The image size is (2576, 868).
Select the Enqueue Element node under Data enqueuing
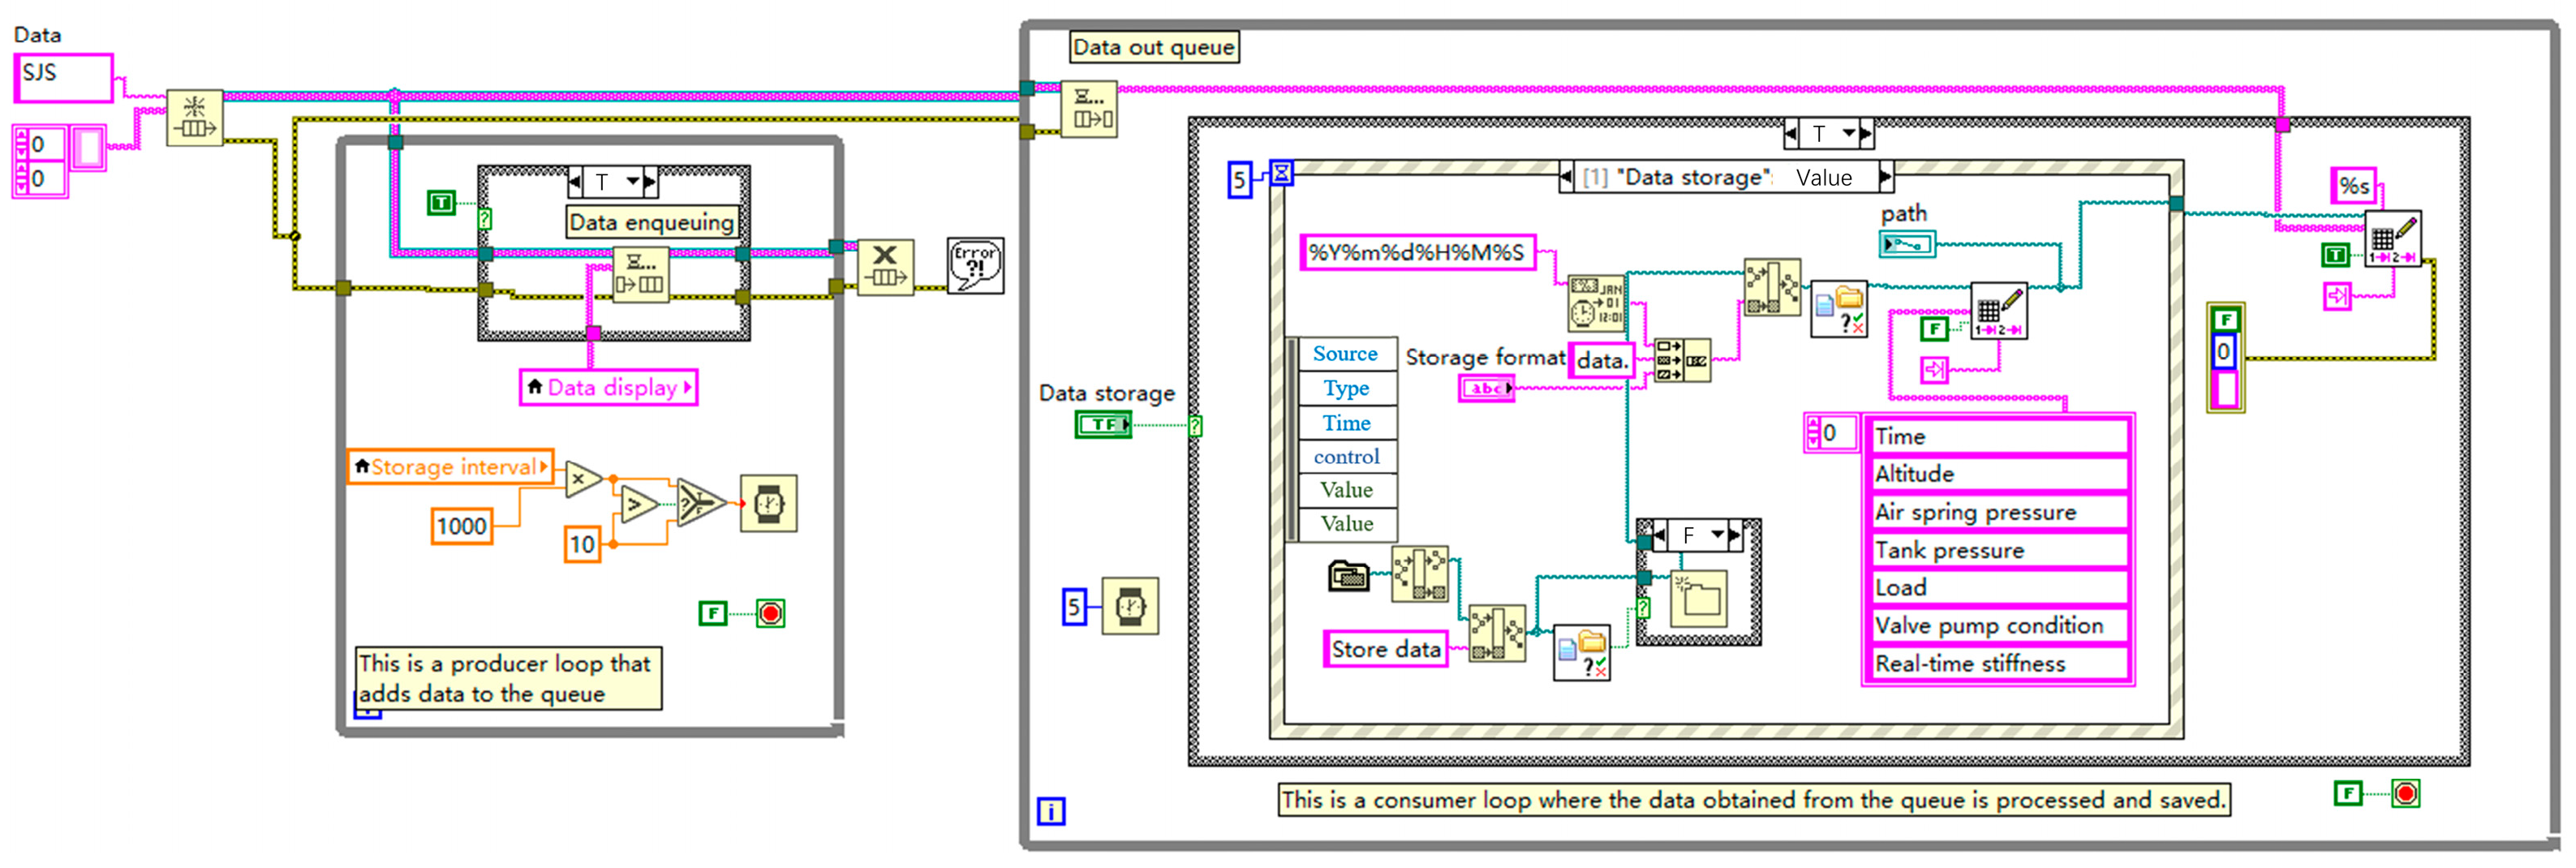click(641, 274)
